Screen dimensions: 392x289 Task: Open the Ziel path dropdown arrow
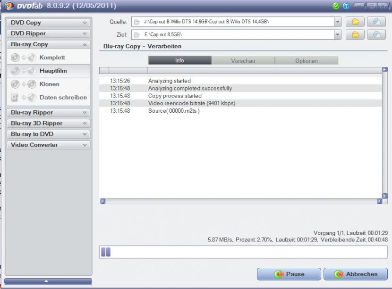coord(338,34)
